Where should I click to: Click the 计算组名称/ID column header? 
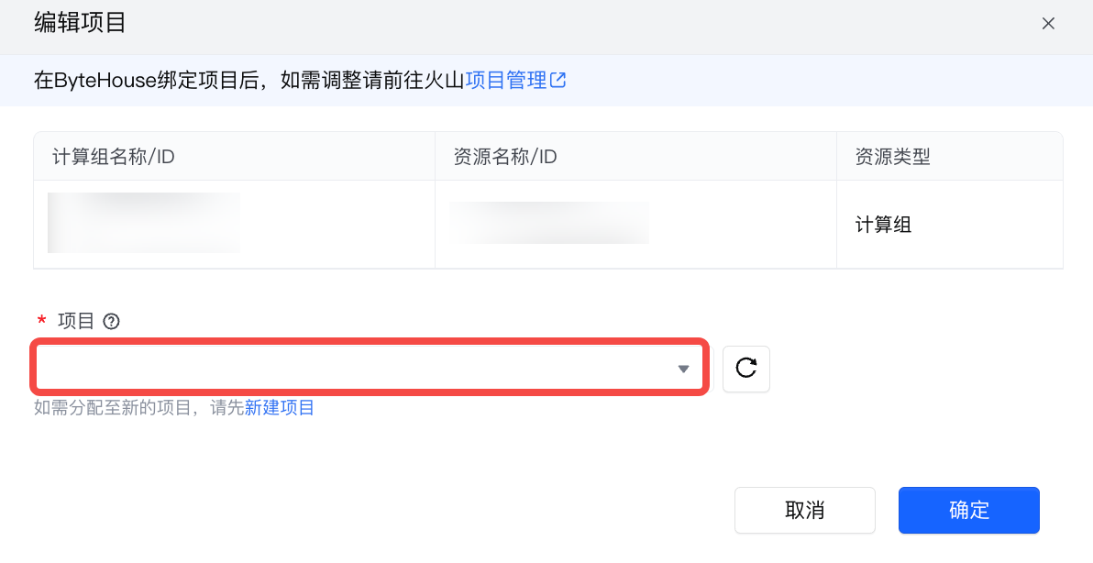pos(114,157)
